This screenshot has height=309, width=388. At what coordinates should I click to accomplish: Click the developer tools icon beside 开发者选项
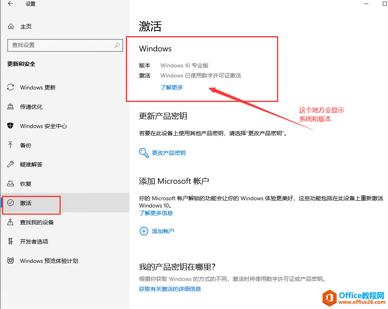10,241
